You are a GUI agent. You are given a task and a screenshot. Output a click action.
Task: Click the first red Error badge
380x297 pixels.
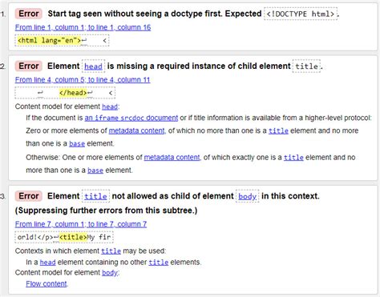click(x=29, y=14)
